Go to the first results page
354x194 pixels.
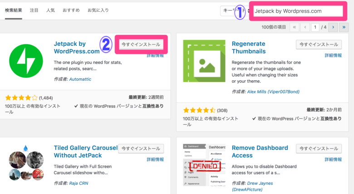tap(294, 27)
